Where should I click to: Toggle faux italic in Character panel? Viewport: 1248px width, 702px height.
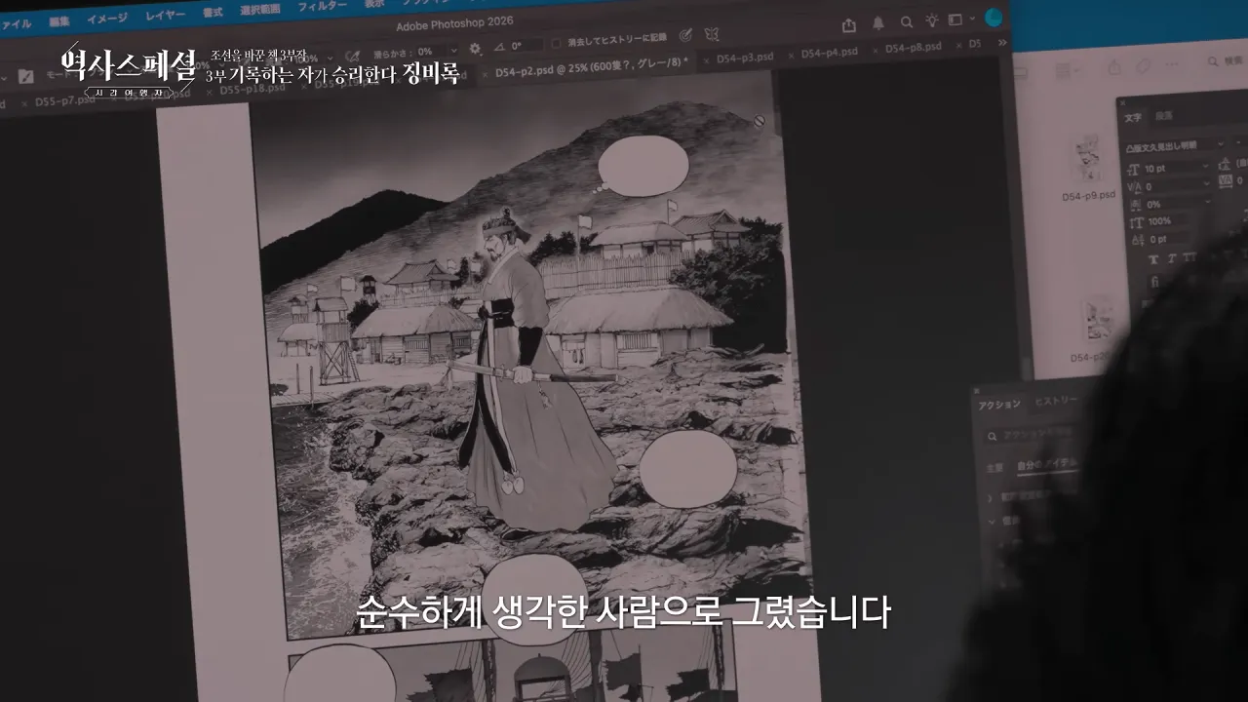click(1173, 257)
